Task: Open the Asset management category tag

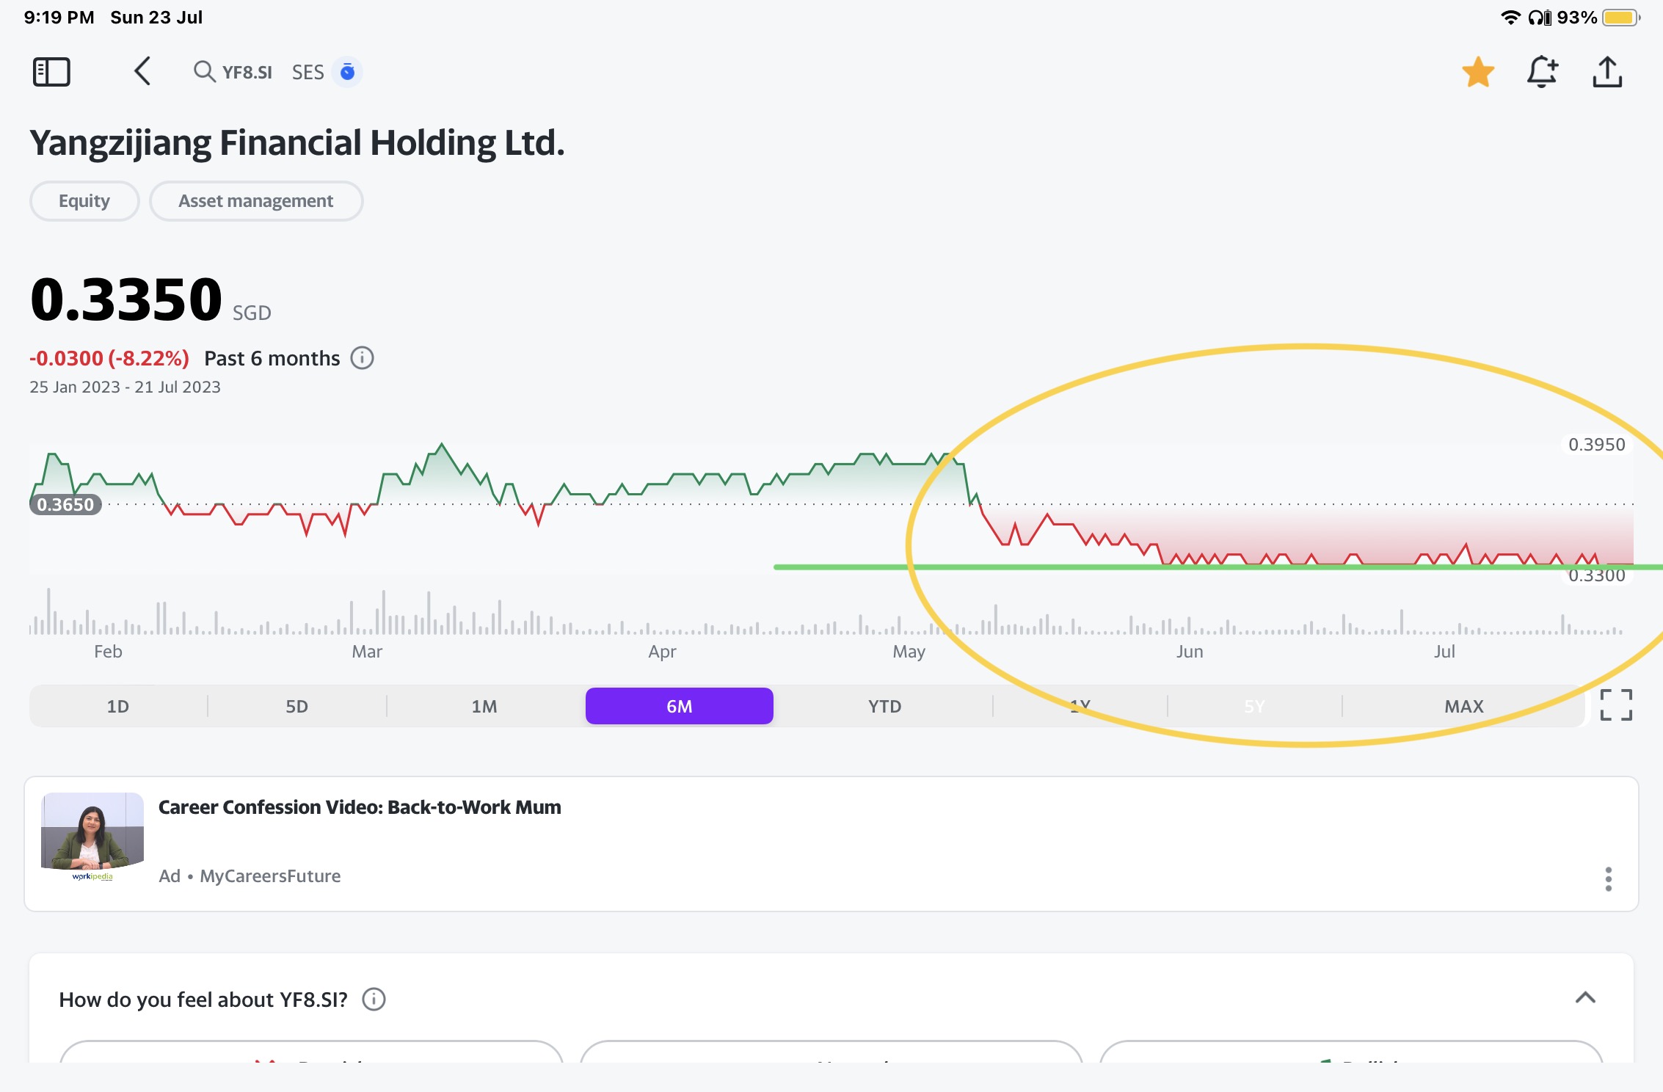Action: (255, 201)
